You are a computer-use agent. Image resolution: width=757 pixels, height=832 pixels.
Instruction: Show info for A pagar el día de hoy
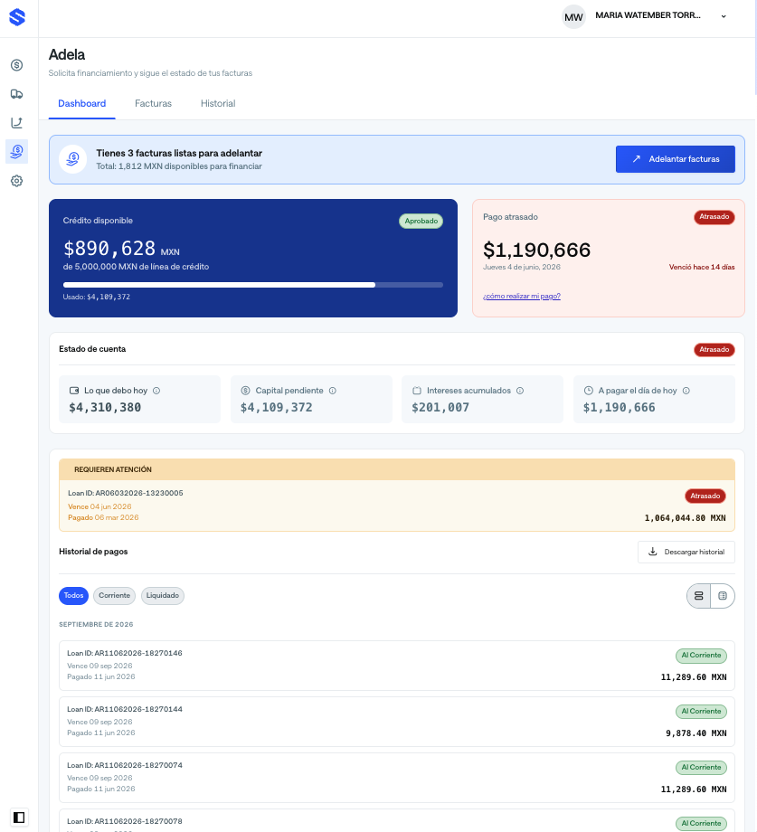click(686, 391)
